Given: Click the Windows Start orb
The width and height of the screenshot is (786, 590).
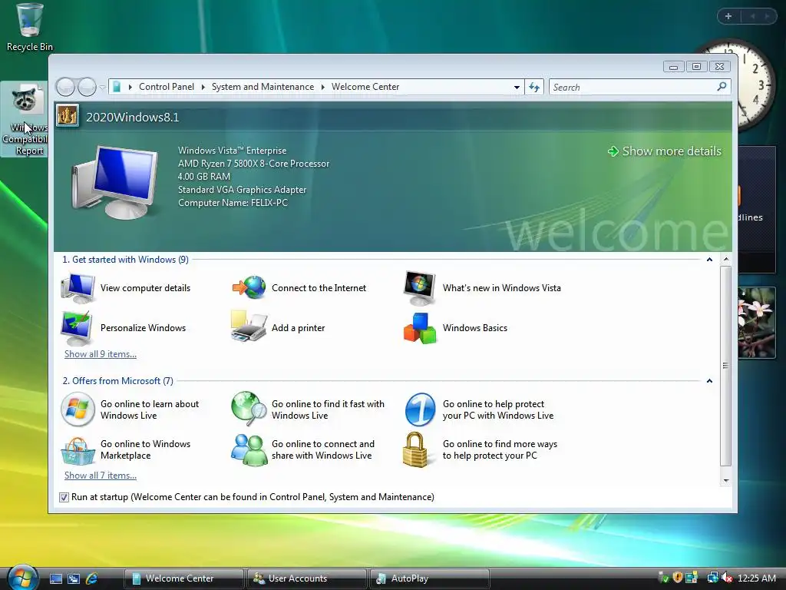Looking at the screenshot, I should click(23, 578).
